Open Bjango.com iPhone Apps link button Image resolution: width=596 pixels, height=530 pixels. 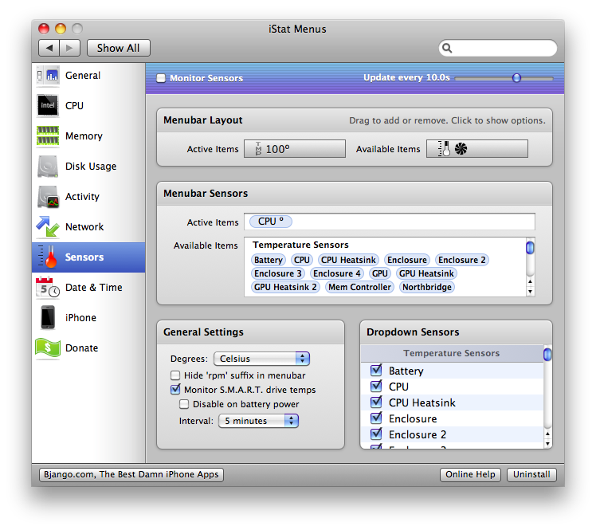pyautogui.click(x=131, y=474)
